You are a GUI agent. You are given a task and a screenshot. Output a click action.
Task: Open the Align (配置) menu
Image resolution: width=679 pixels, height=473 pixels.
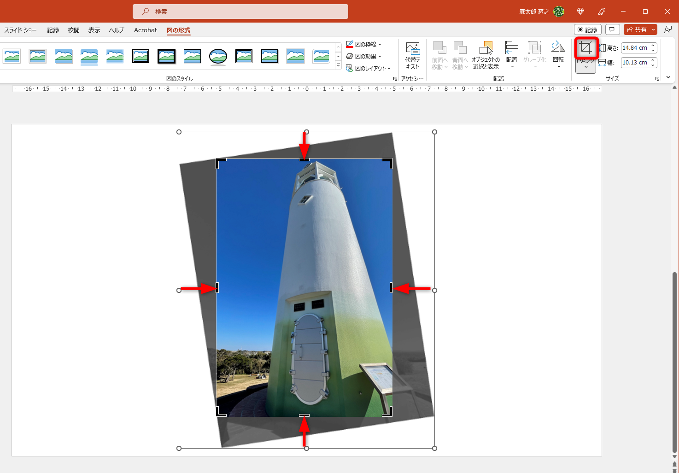[511, 55]
